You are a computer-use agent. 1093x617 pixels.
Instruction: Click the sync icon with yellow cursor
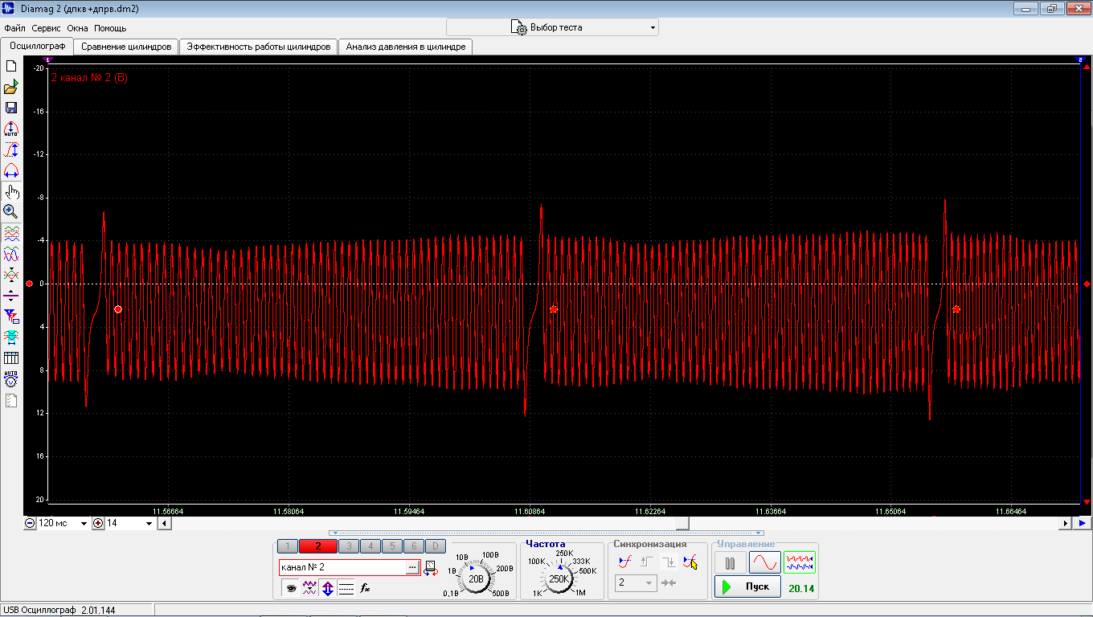[690, 562]
